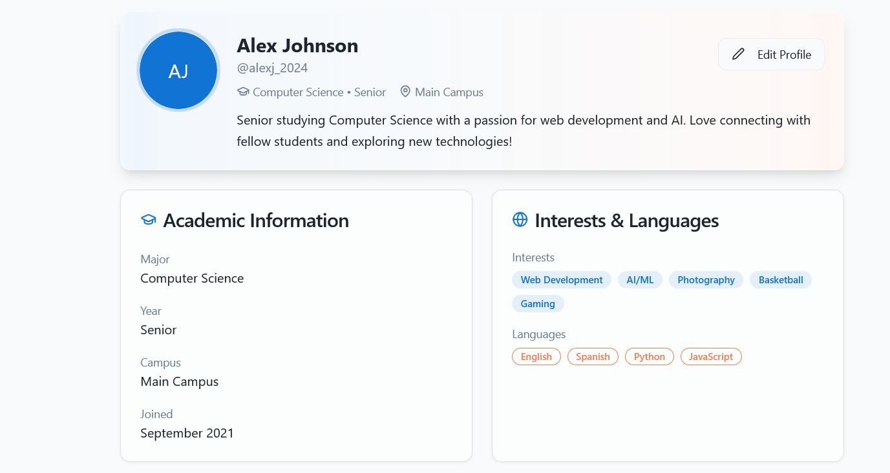Click the Academic Information heading text
890x473 pixels.
click(x=256, y=221)
